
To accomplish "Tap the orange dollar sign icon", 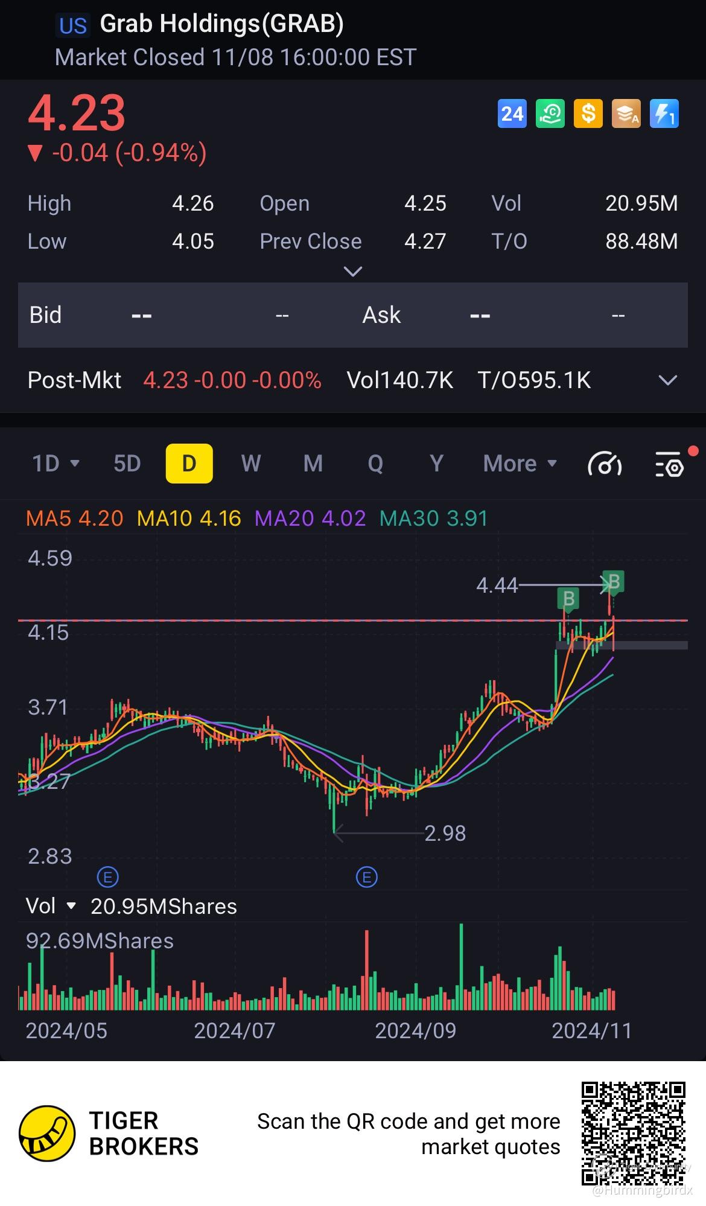I will pos(588,113).
